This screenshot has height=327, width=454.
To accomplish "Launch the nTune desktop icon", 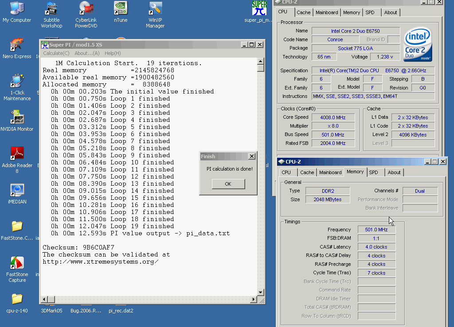I will 121,9.
